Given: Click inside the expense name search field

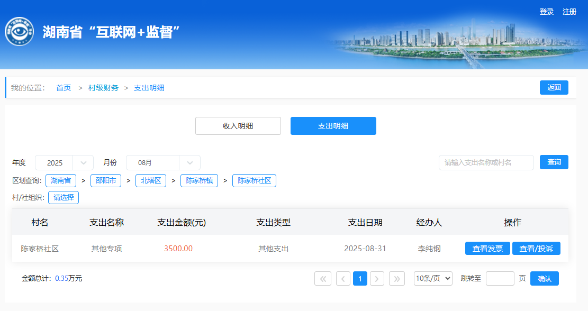Looking at the screenshot, I should [486, 163].
